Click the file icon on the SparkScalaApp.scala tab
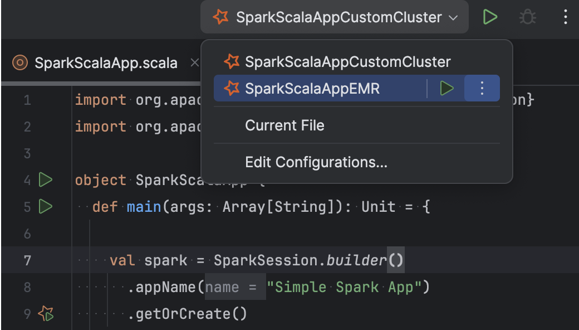 pos(19,62)
